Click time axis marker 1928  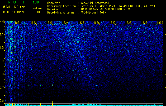coord(128,23)
